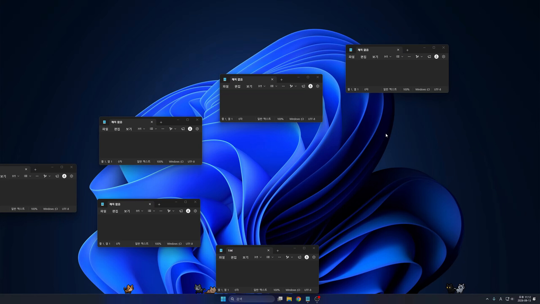Expand the H1 heading dropdown in 1.txt window
The width and height of the screenshot is (540, 304).
point(258,257)
